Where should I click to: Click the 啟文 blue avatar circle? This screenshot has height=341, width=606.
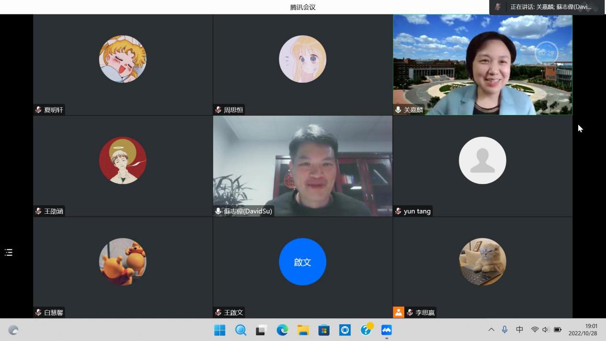(302, 262)
